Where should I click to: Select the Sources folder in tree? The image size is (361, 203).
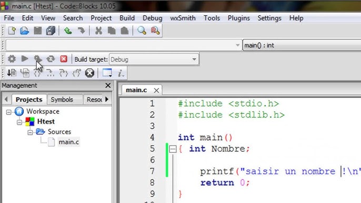point(59,131)
